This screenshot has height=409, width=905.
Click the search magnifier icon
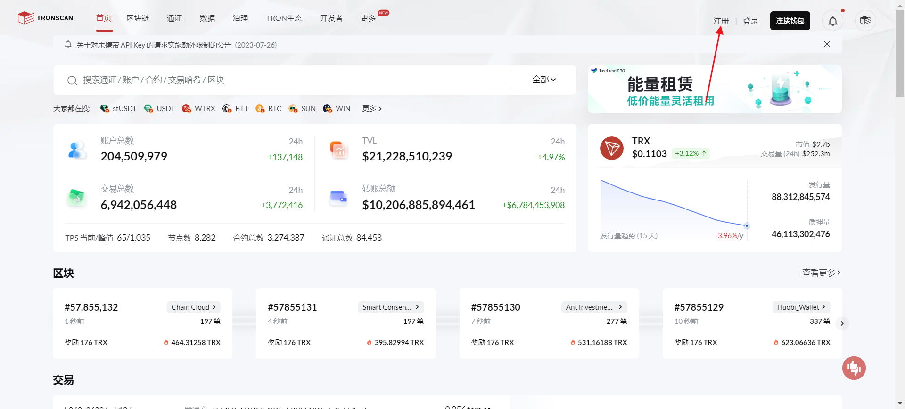point(72,80)
